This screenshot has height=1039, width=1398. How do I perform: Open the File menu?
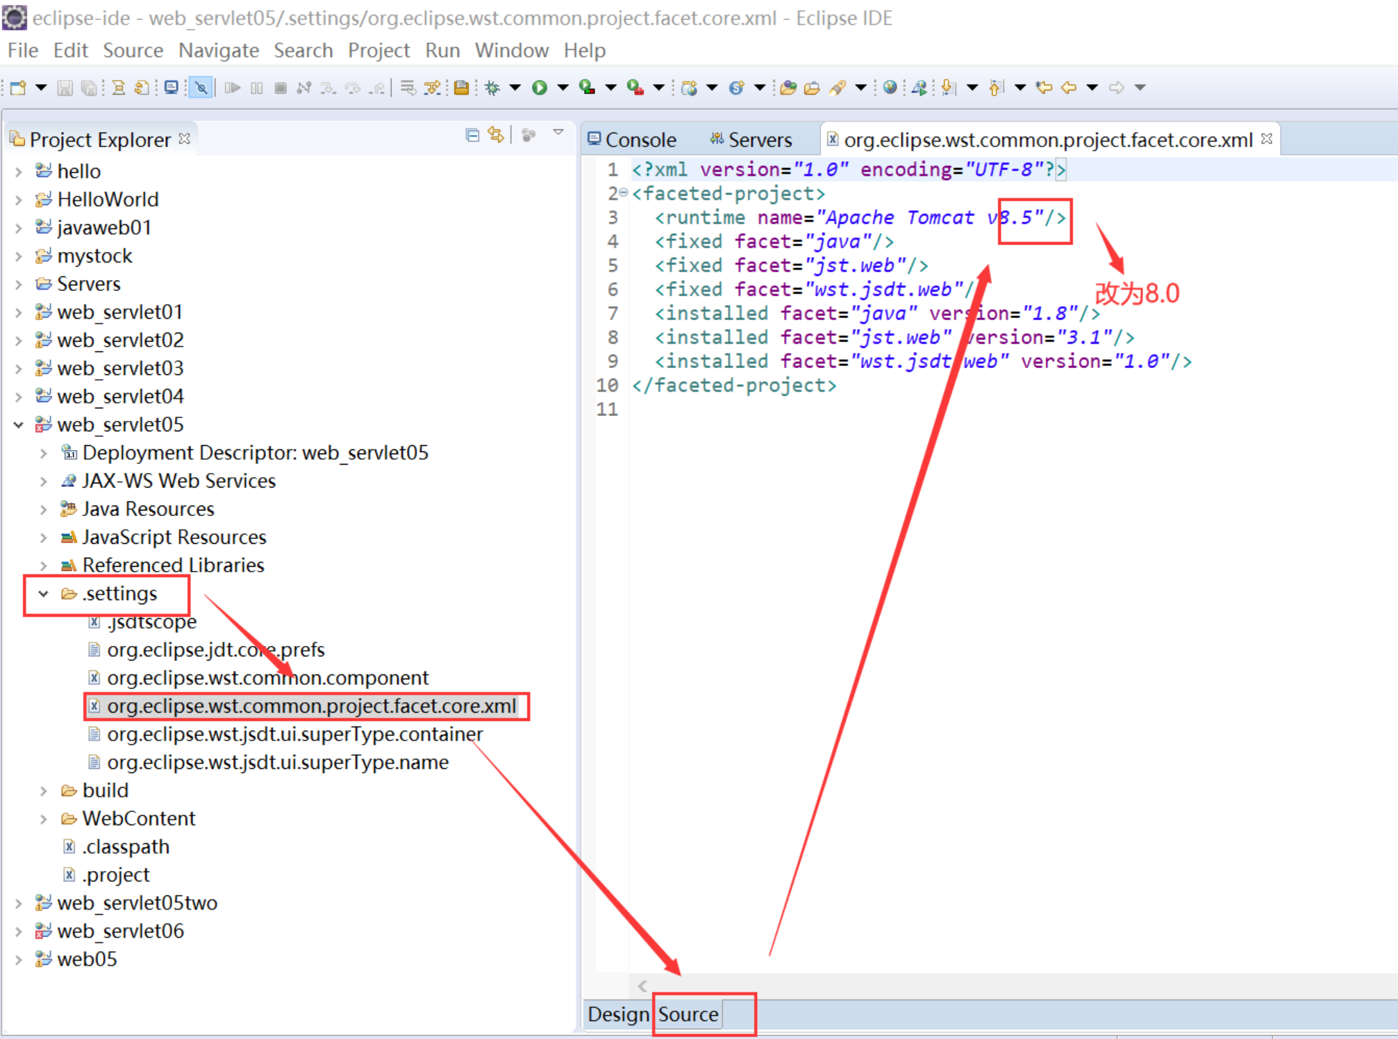[23, 51]
